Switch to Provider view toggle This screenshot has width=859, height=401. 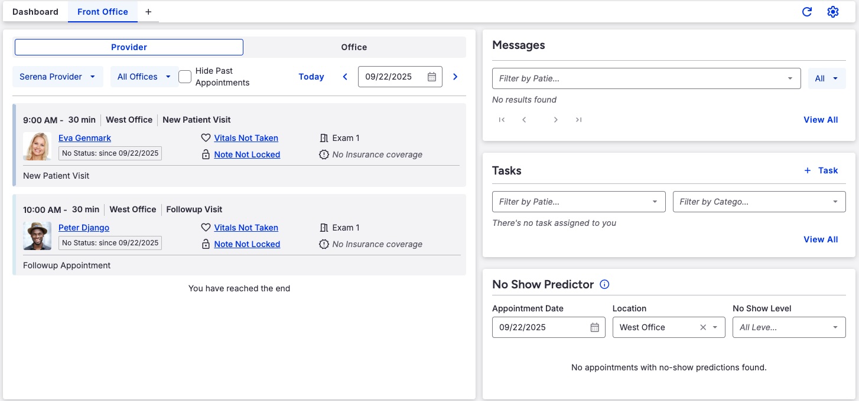[129, 47]
